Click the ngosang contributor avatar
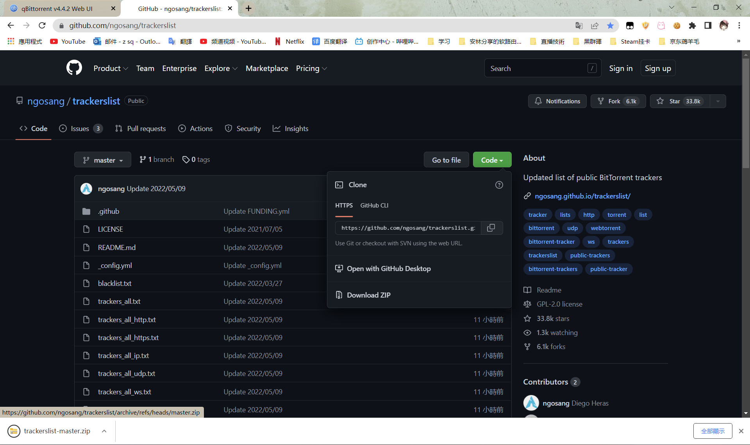This screenshot has height=445, width=750. [x=531, y=403]
